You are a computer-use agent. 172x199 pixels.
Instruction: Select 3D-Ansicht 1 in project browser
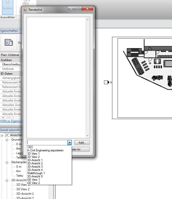[25, 194]
